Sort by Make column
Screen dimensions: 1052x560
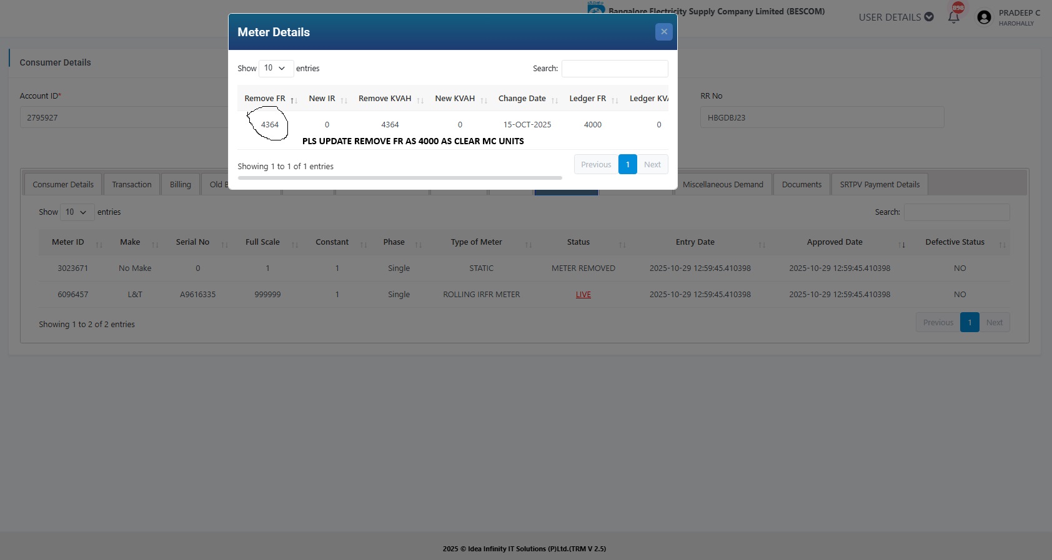point(136,242)
